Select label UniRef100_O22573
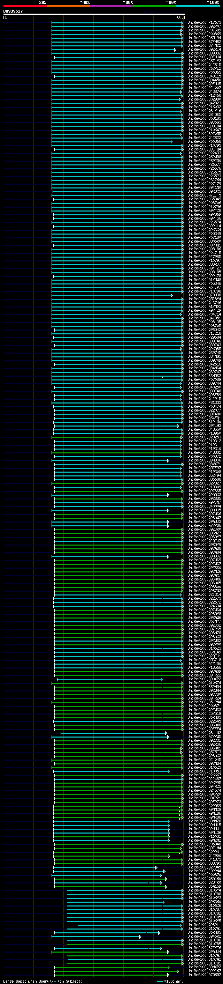223x984 pixels. coord(204,599)
